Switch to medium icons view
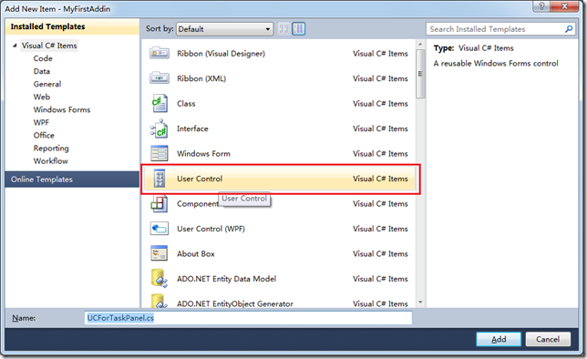The image size is (587, 359). pyautogui.click(x=299, y=29)
